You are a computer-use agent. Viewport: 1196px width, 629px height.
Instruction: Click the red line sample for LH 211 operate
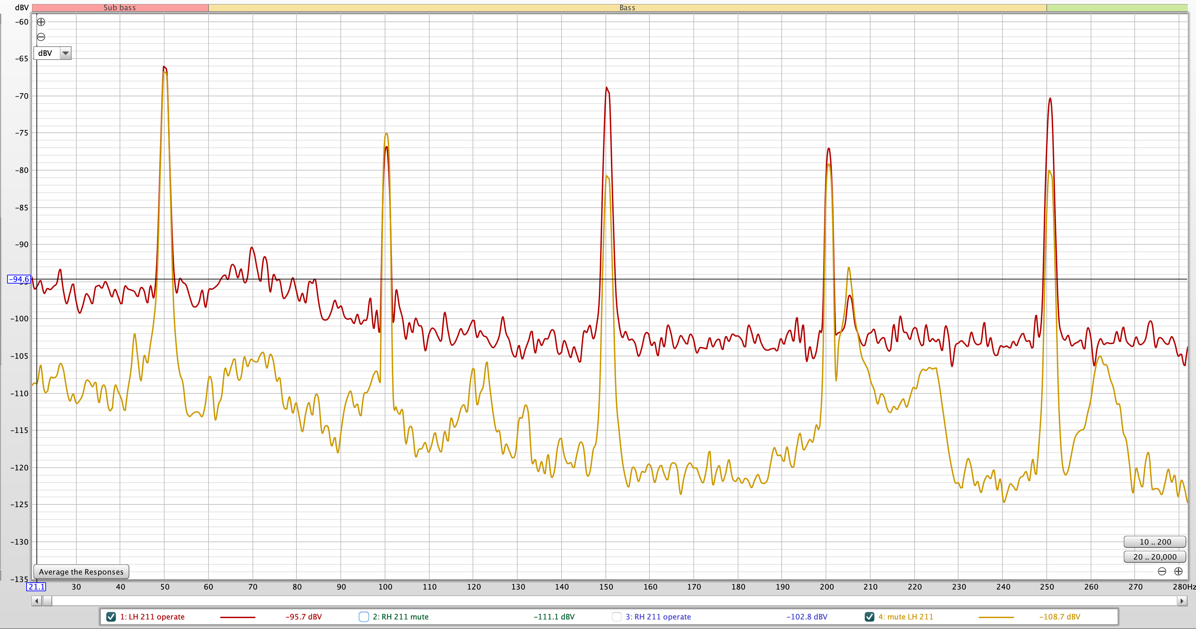pos(237,617)
